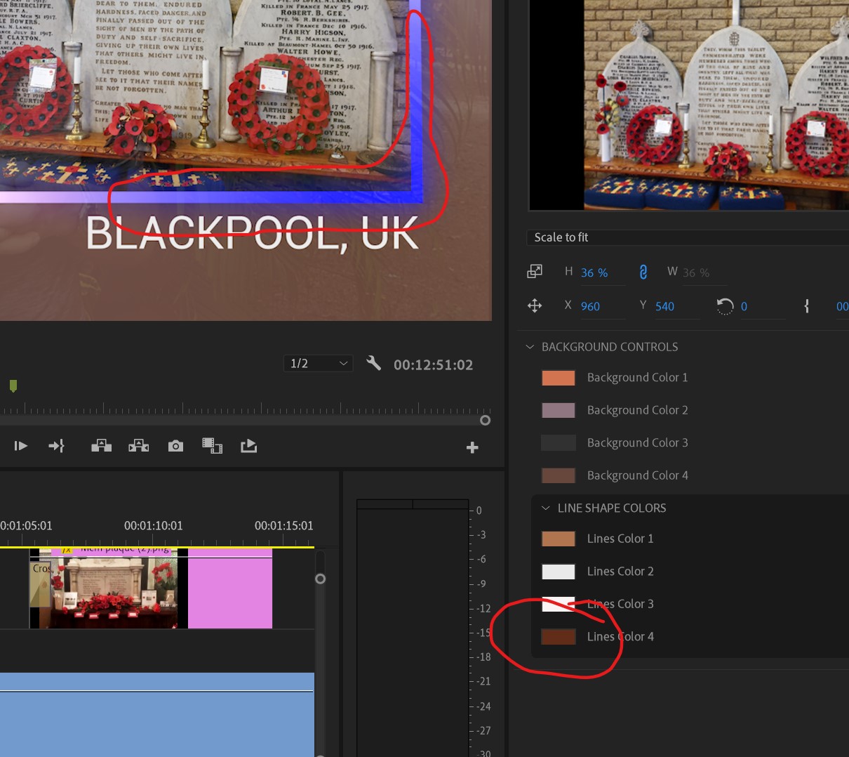Open the Background Color 2 swatch
Image resolution: width=849 pixels, height=757 pixels.
(558, 409)
